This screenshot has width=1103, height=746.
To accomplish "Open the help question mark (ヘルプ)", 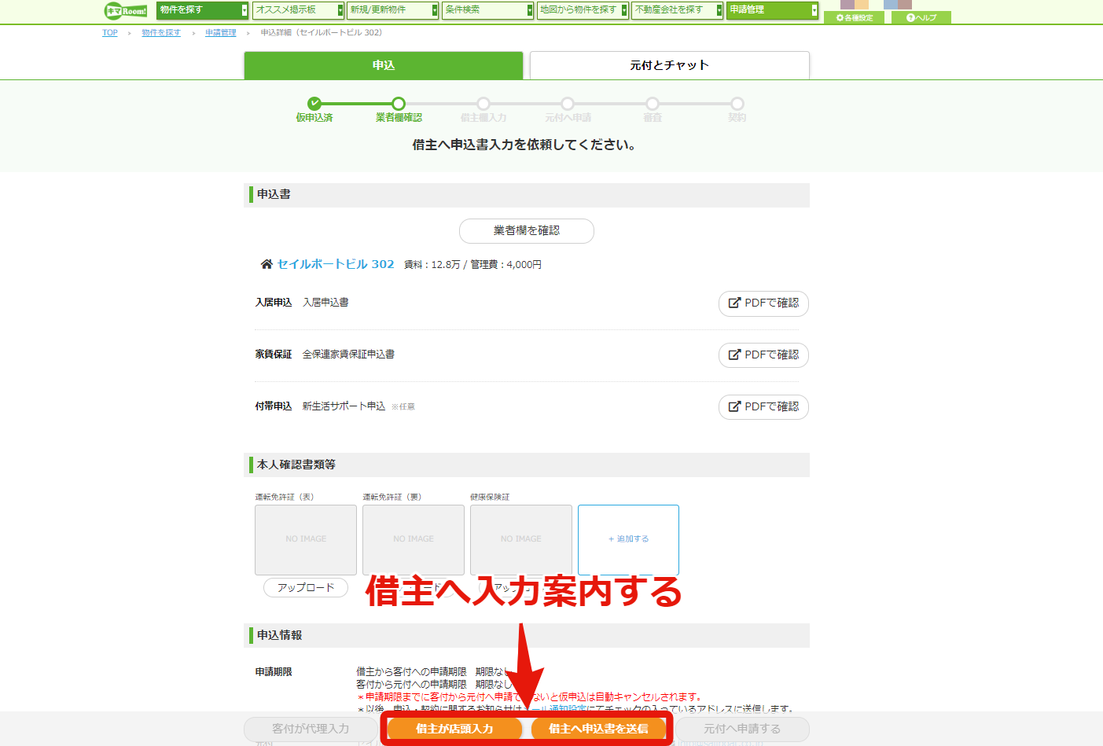I will pyautogui.click(x=921, y=17).
